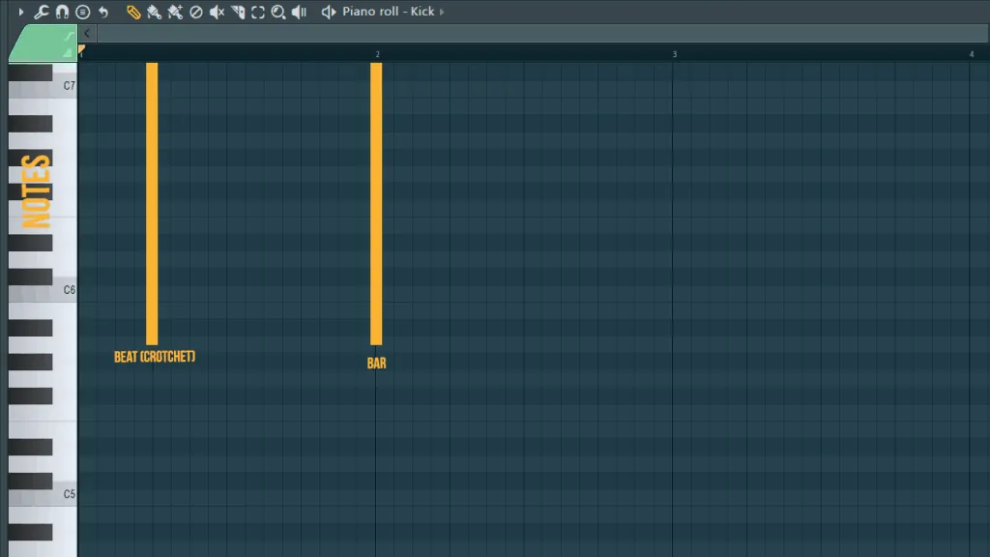
Task: Jump to bar 2 on the timeline
Action: (x=378, y=54)
